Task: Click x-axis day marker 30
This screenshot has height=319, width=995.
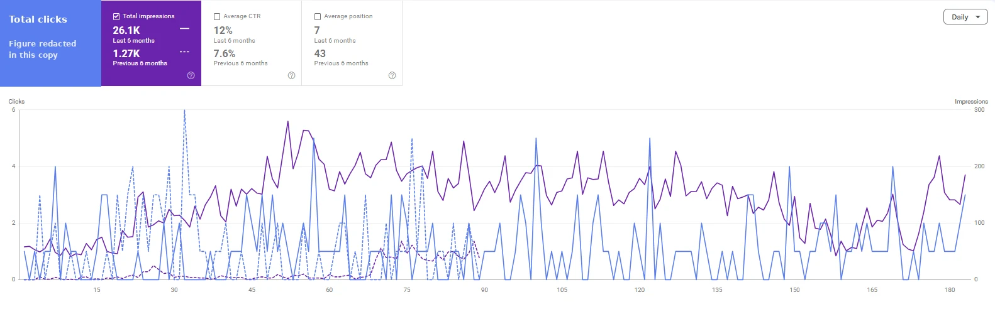Action: pyautogui.click(x=174, y=289)
